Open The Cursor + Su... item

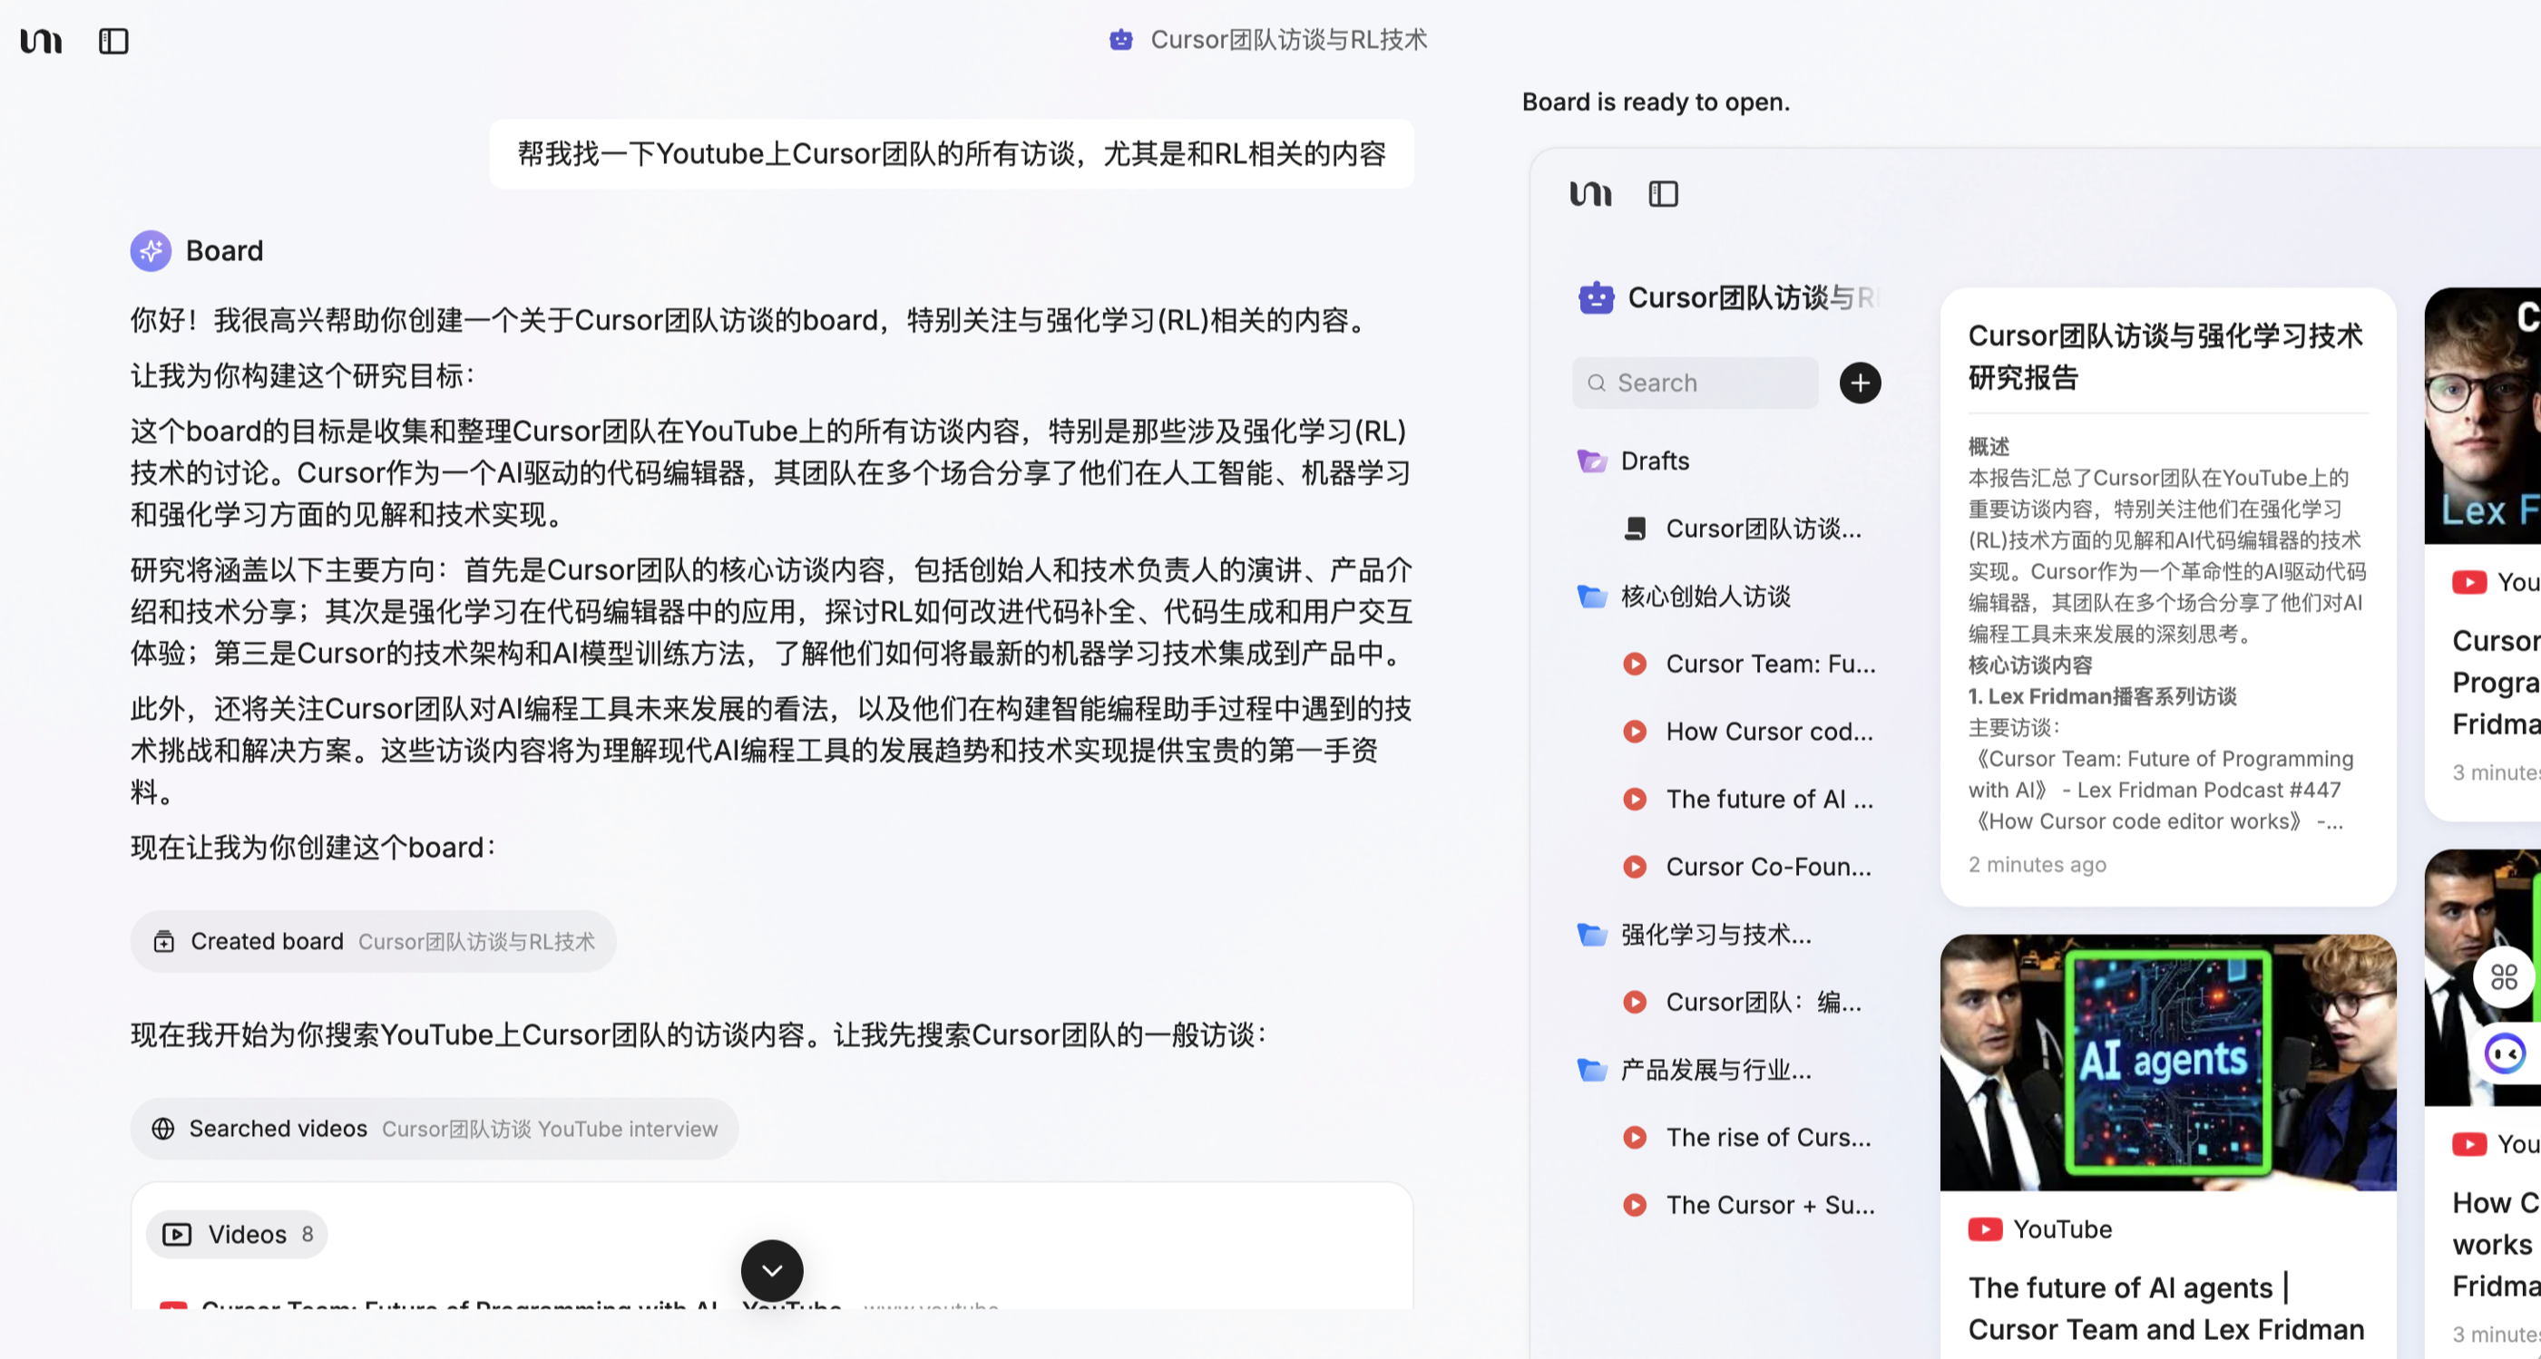[1748, 1204]
